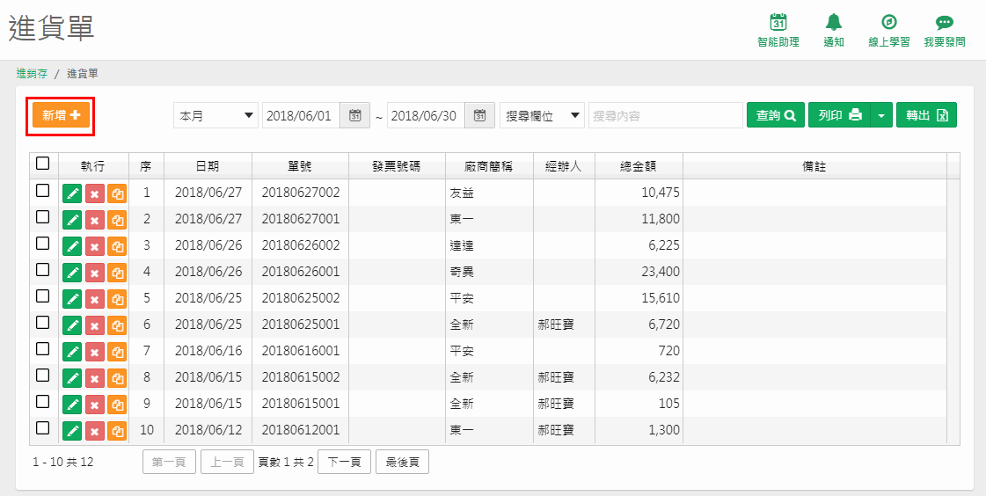The width and height of the screenshot is (986, 496).
Task: Click the 轉出 export button
Action: (x=926, y=116)
